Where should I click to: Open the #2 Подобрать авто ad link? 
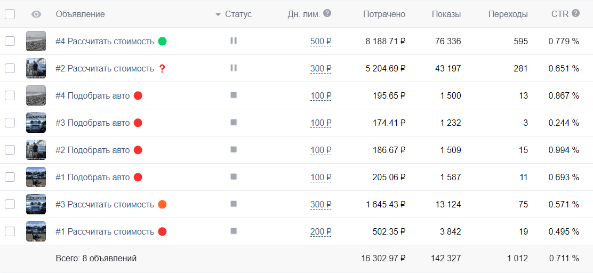(x=93, y=150)
